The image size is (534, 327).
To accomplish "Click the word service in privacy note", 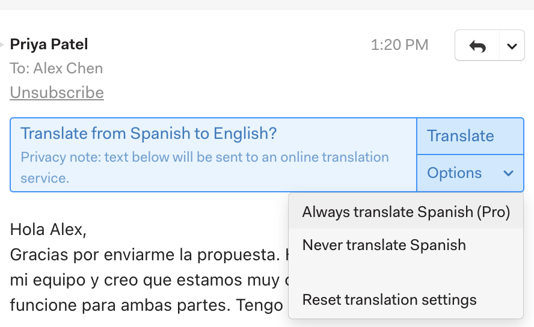I will click(x=44, y=179).
